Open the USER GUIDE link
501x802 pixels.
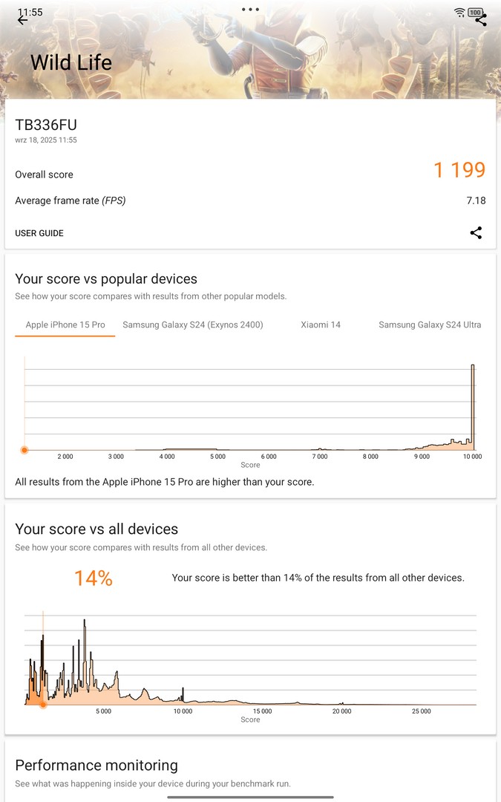39,233
